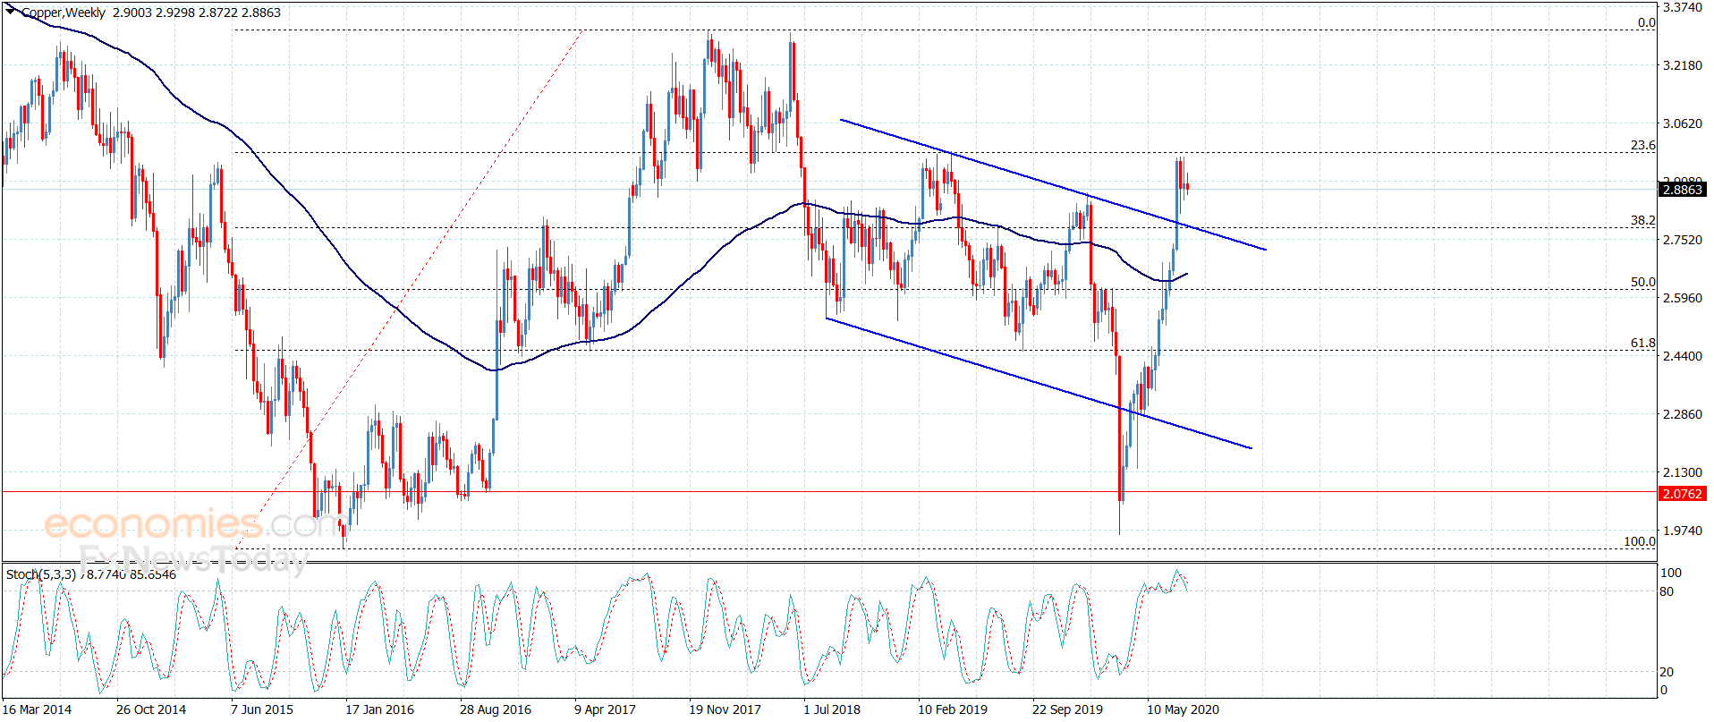The width and height of the screenshot is (1714, 722).
Task: Click 3.2180 on the price axis
Action: (x=1682, y=65)
